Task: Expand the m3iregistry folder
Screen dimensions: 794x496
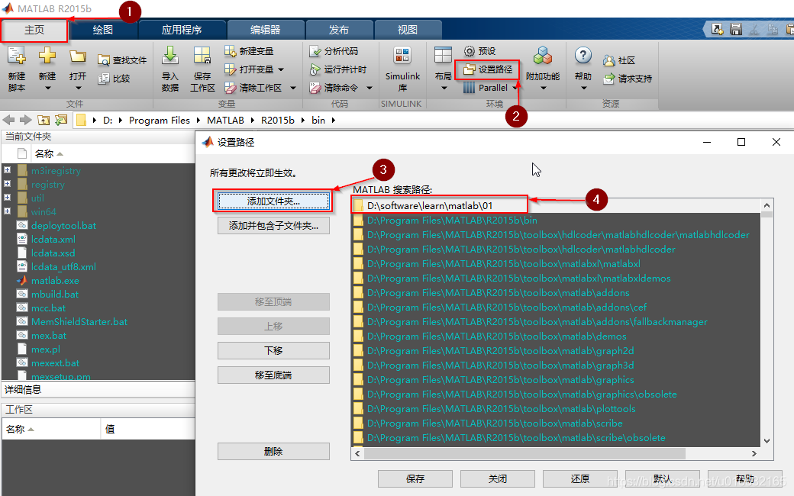Action: tap(7, 169)
